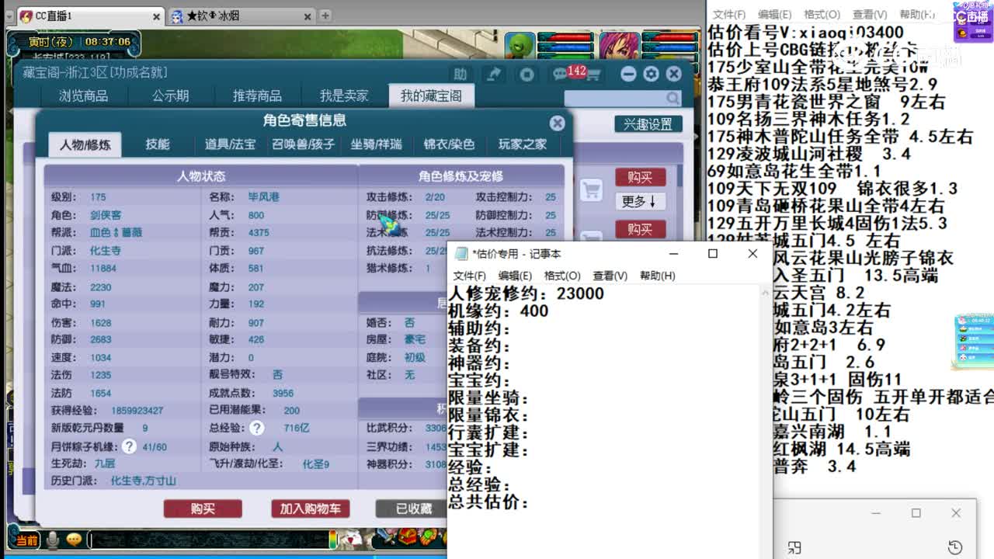Open a new tab with plus button
Image resolution: width=994 pixels, height=559 pixels.
tap(325, 16)
